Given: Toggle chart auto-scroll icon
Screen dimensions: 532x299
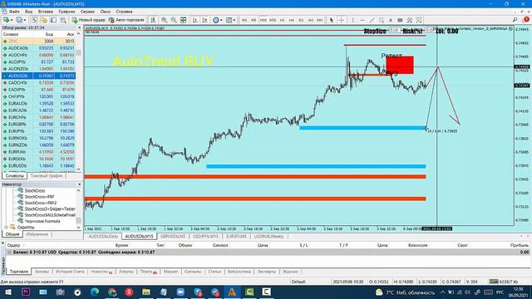Looking at the screenshot, I should pos(195,20).
